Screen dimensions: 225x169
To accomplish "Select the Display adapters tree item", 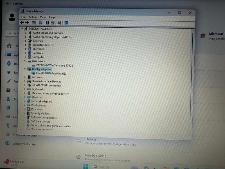I will [41, 69].
